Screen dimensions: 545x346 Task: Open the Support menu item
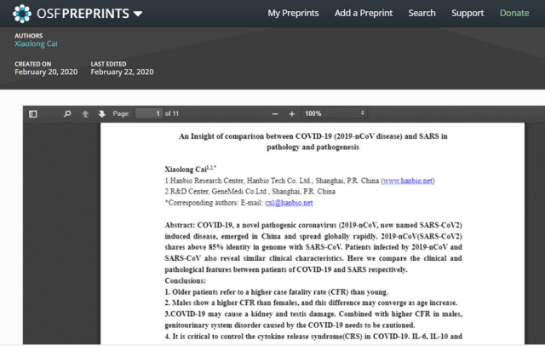[468, 14]
